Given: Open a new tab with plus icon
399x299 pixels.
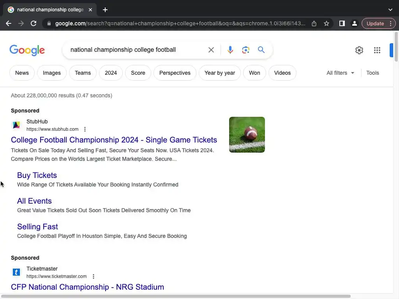Looking at the screenshot, I should pyautogui.click(x=105, y=10).
